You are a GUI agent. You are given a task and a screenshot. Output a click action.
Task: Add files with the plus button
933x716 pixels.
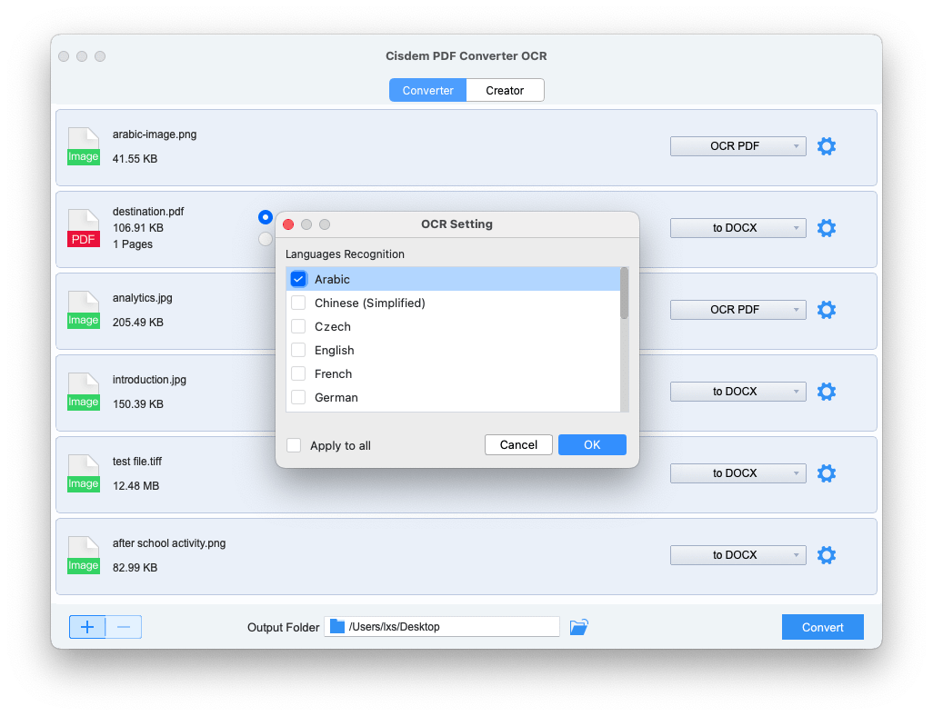(x=87, y=627)
